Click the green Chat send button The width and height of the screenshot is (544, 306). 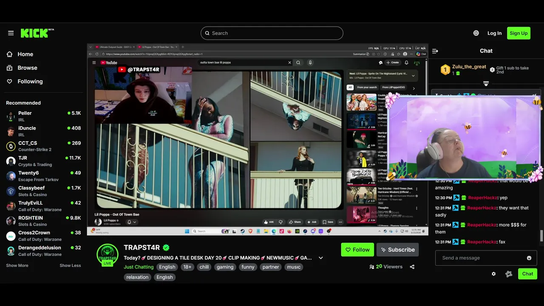pos(527,274)
